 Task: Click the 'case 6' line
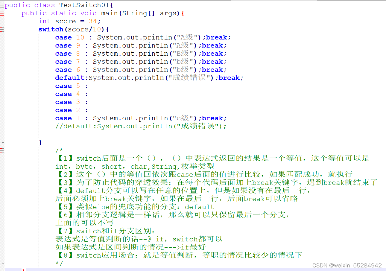pos(141,70)
